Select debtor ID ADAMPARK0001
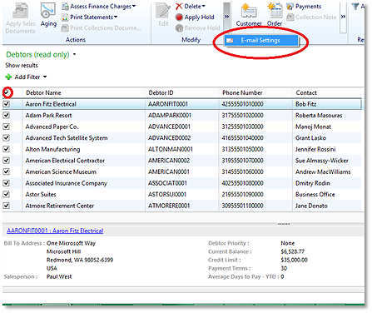 pos(170,116)
